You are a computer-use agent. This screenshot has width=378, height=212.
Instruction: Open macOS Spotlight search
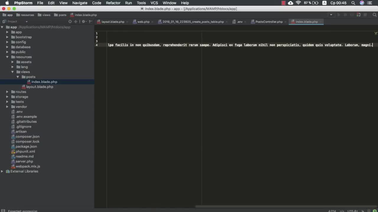pos(353,3)
